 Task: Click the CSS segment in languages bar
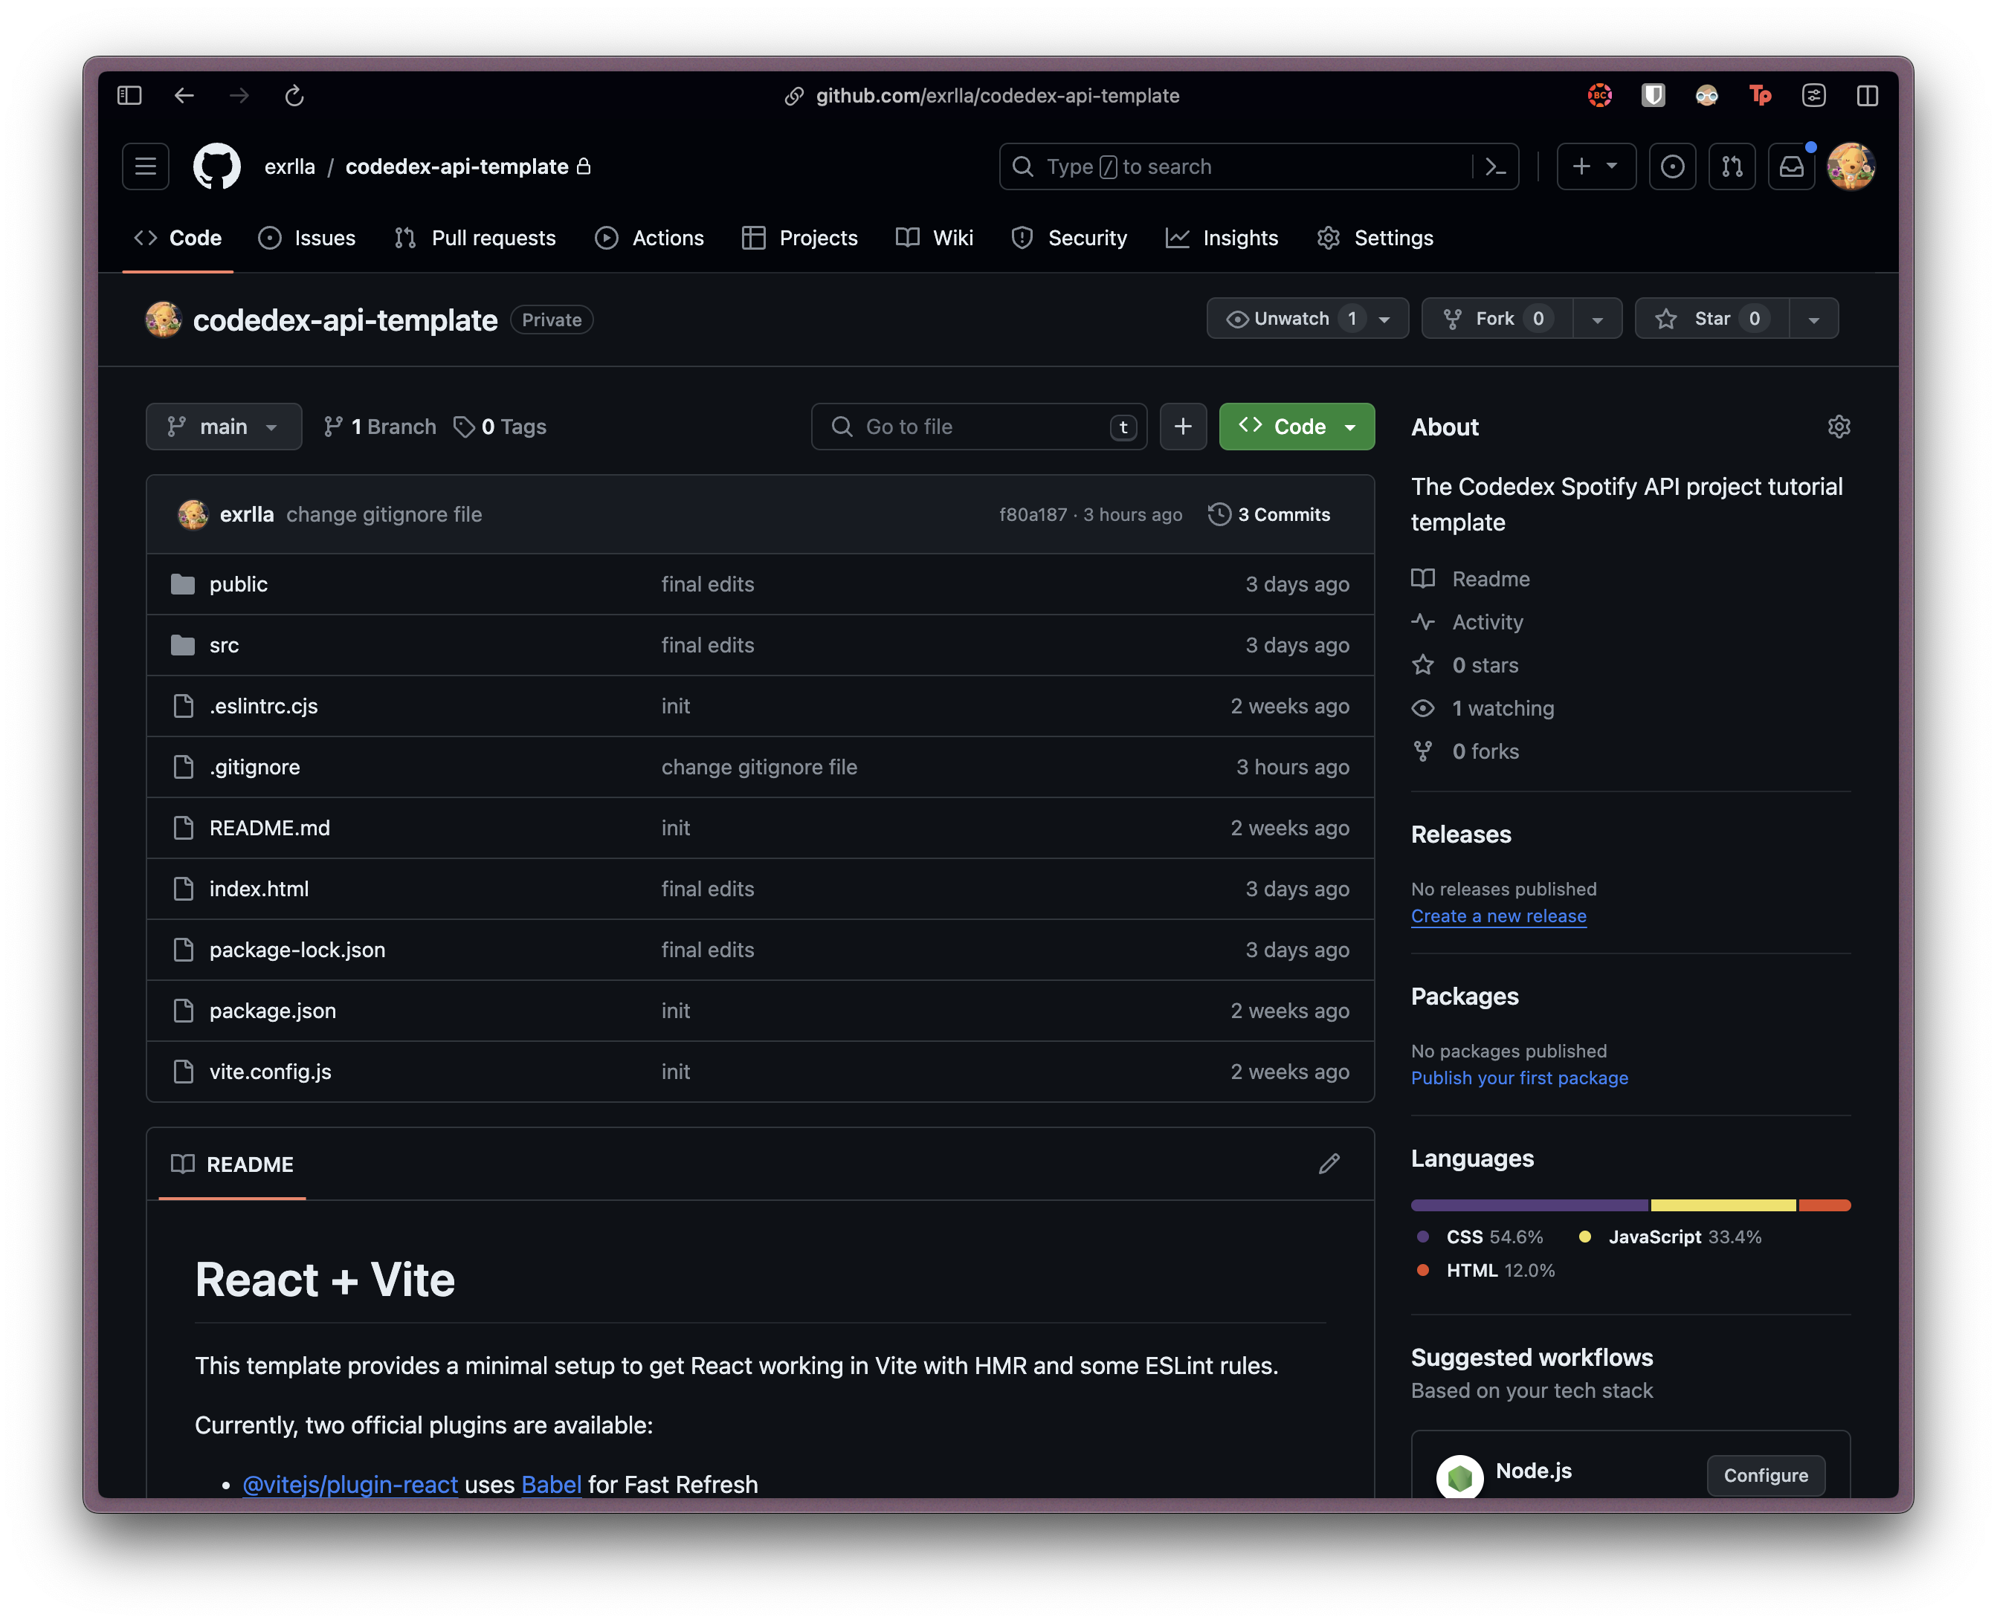1529,1205
